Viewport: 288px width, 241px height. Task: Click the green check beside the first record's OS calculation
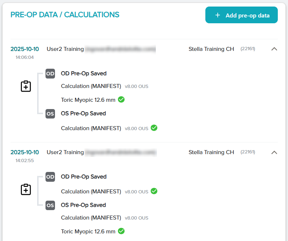click(x=154, y=128)
